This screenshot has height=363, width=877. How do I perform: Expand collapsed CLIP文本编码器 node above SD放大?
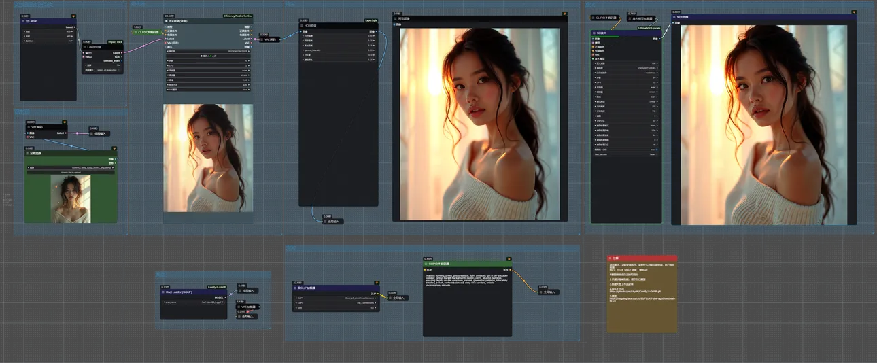(594, 18)
